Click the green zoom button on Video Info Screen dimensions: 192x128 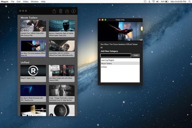pyautogui.click(x=105, y=20)
